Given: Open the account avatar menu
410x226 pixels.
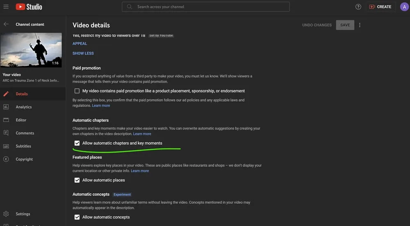Looking at the screenshot, I should click(404, 7).
